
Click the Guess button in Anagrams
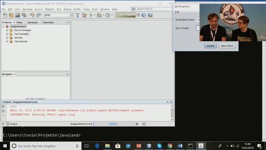(x=210, y=46)
